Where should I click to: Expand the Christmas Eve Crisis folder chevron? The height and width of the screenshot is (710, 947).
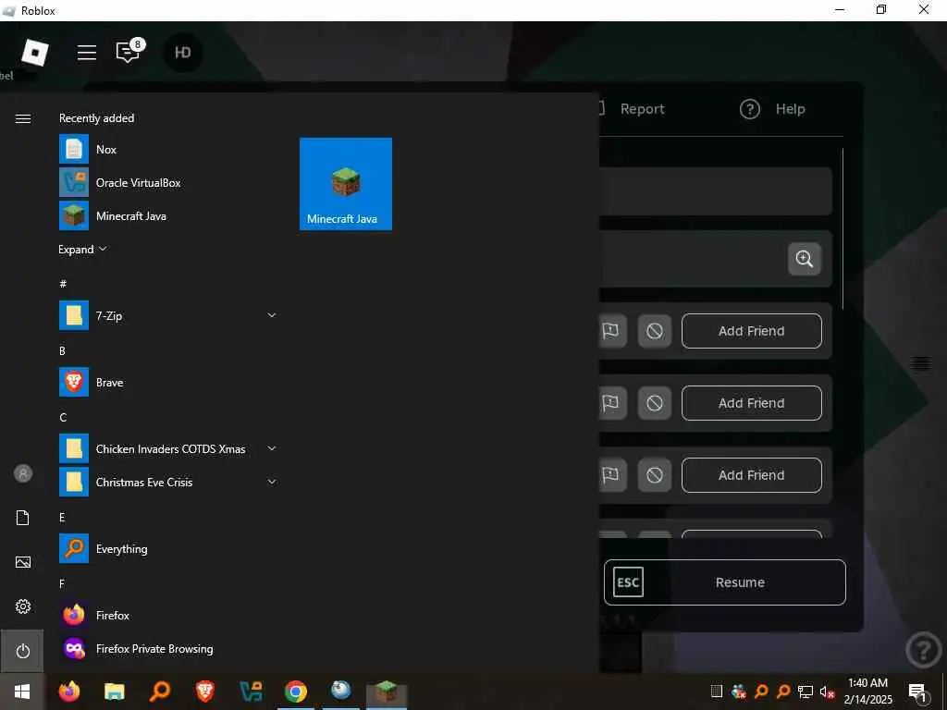pyautogui.click(x=272, y=482)
